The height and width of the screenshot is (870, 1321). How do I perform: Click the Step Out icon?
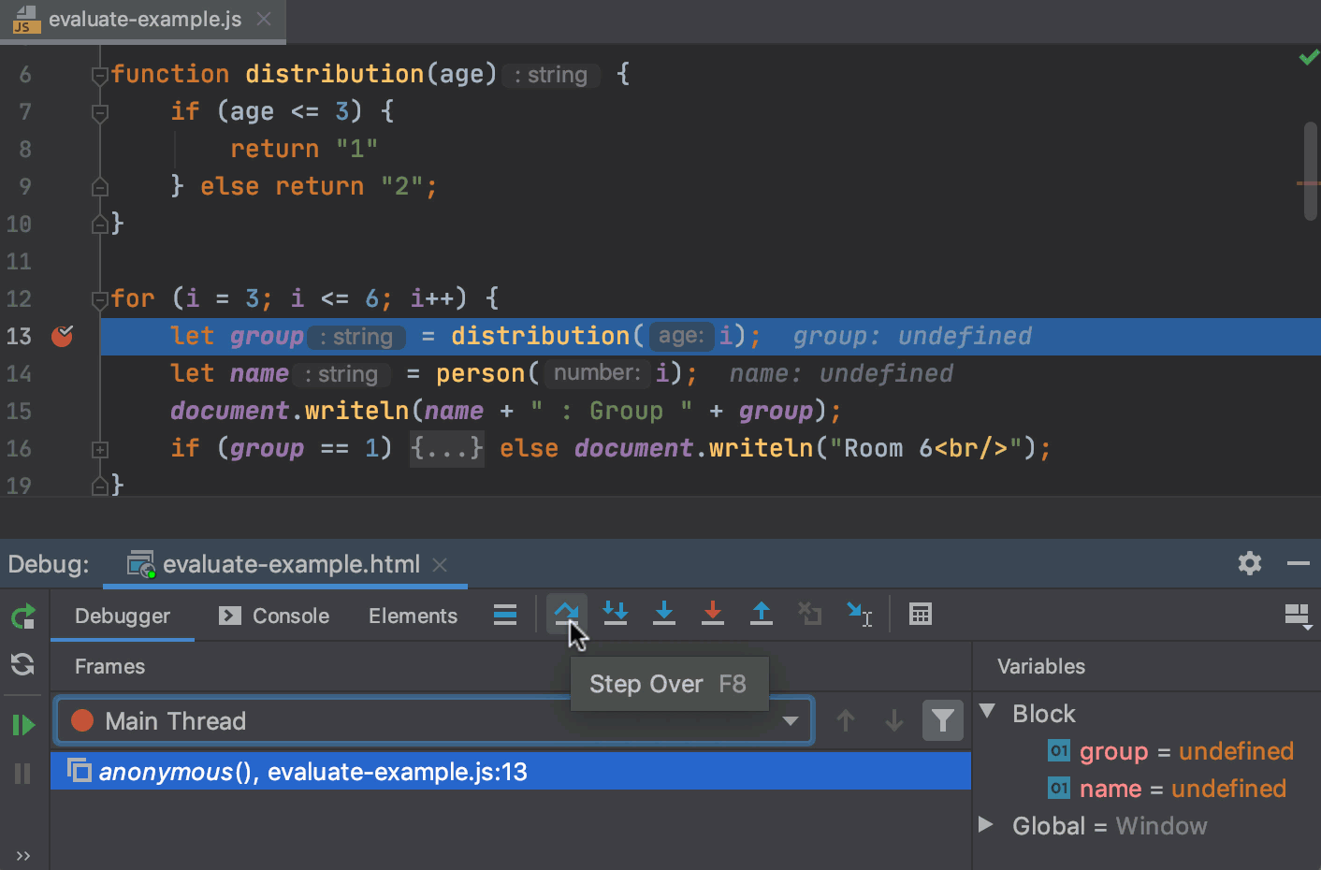click(x=762, y=614)
